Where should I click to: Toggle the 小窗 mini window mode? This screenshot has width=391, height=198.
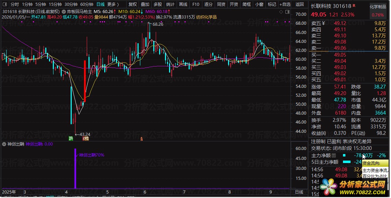point(259,4)
